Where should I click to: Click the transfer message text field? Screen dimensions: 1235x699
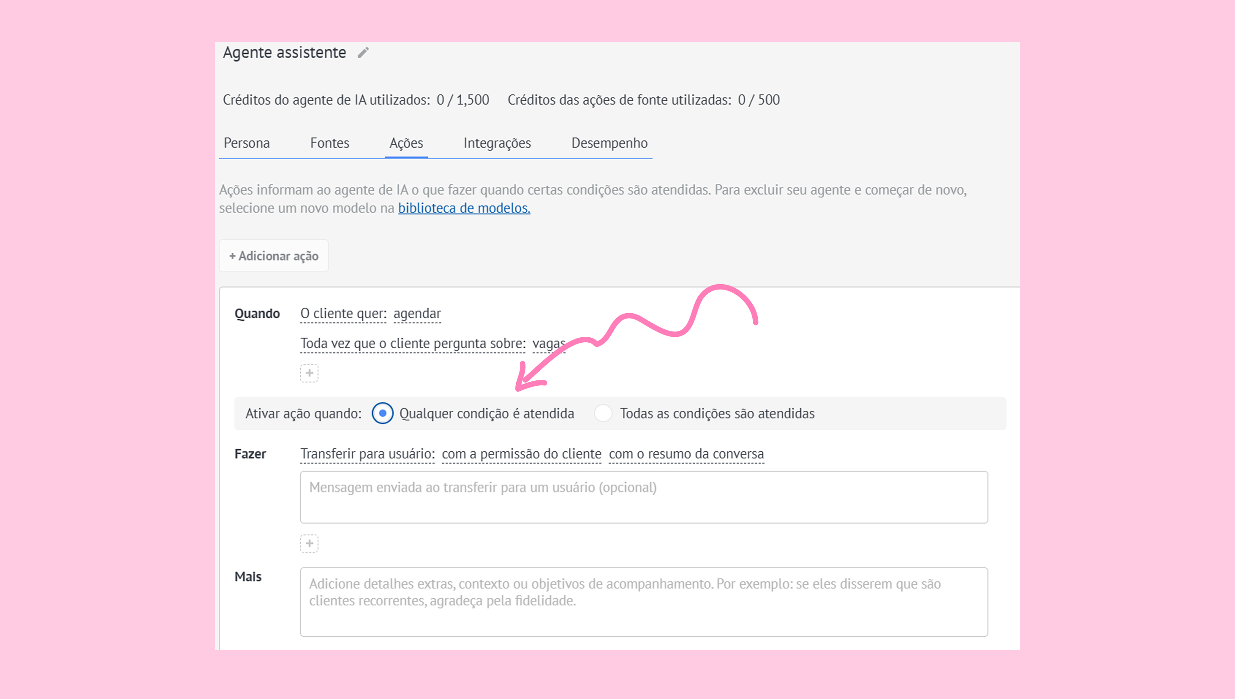(643, 497)
